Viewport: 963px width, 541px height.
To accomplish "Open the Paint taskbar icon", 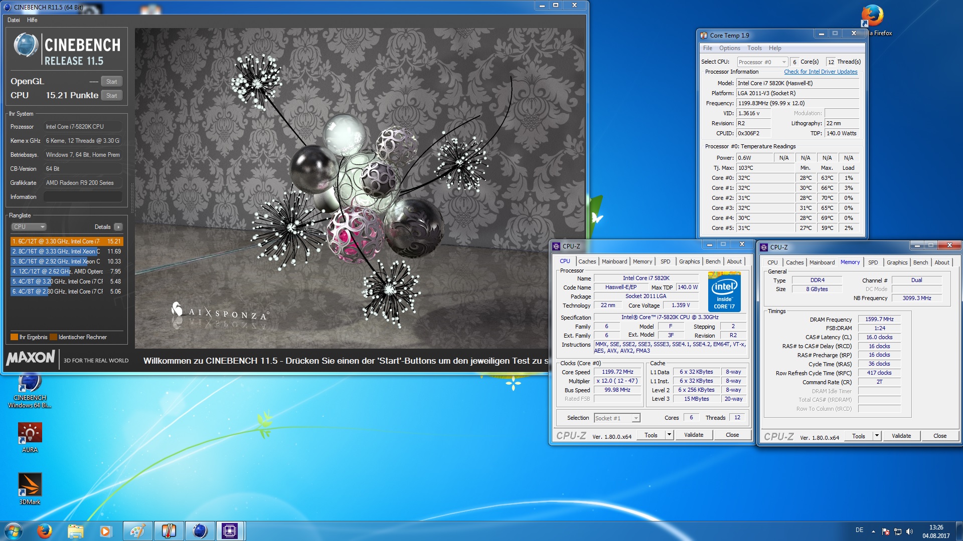I will 137,531.
